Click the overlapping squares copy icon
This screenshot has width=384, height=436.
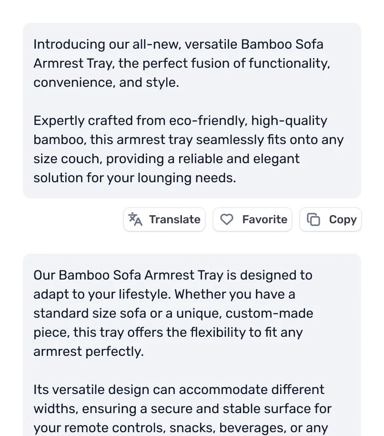(x=313, y=219)
